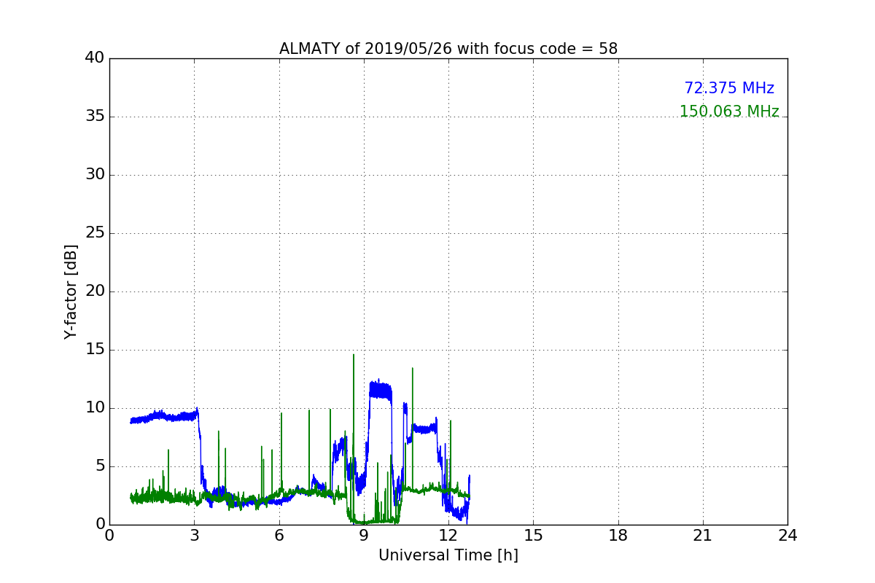
Task: Click x-axis tick label 18
Action: click(x=618, y=536)
